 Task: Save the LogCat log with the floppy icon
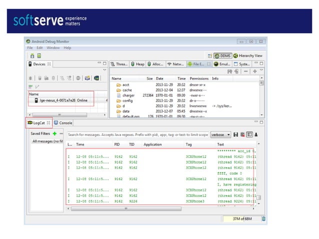(235, 134)
